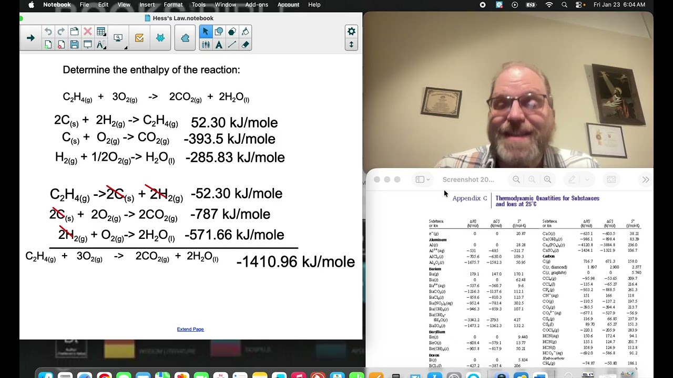
Task: Choose the paint bucket Fill tool
Action: click(x=245, y=31)
